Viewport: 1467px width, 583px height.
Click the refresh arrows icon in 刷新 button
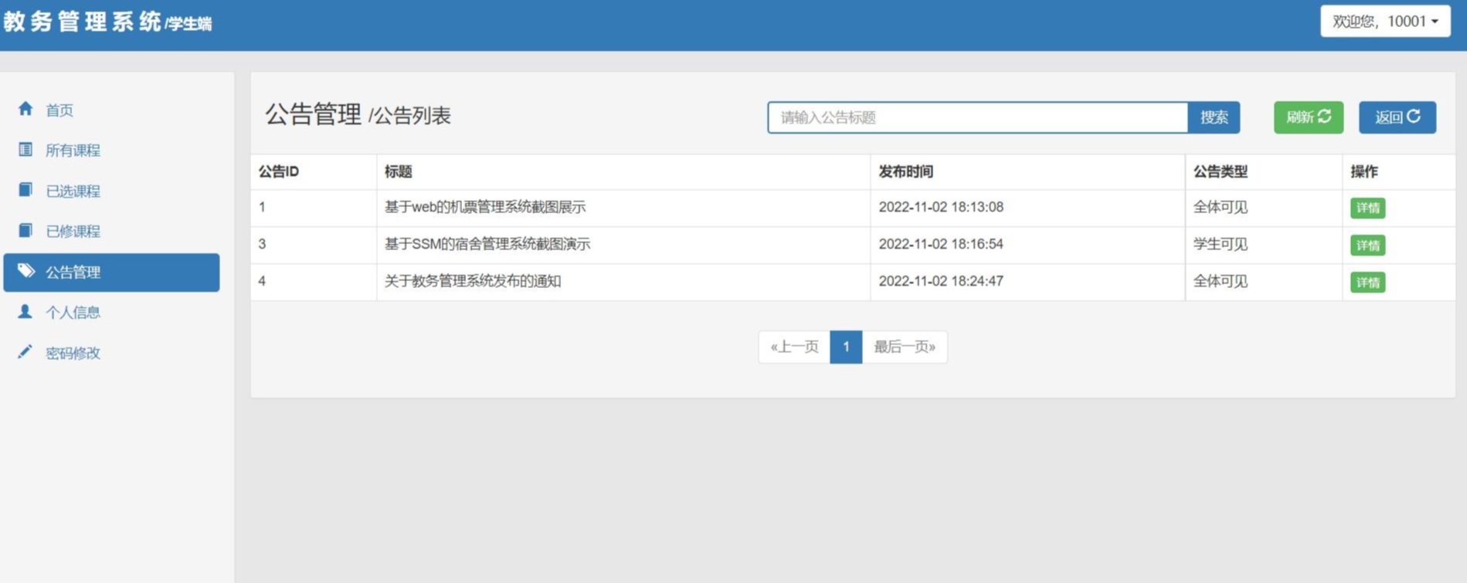point(1325,116)
